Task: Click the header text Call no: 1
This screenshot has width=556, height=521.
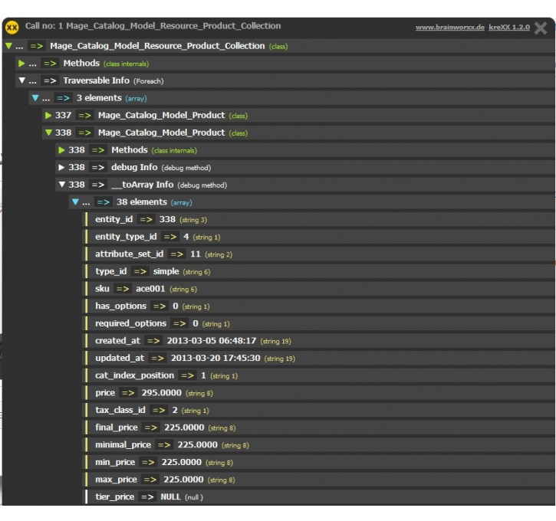Action: pos(44,26)
